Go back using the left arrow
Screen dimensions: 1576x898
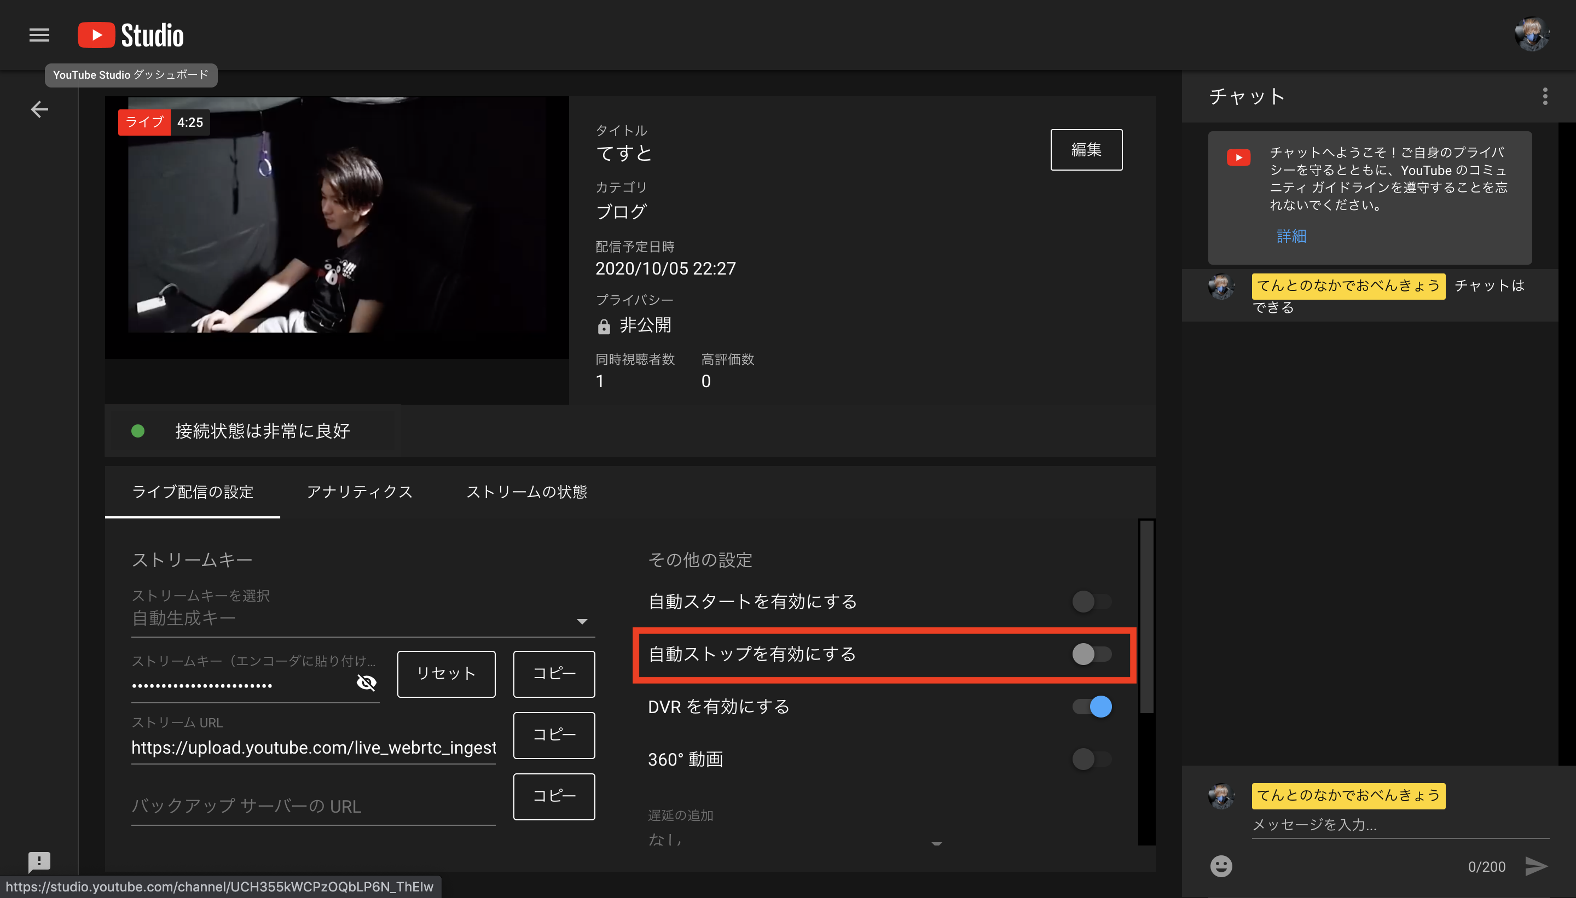point(39,109)
